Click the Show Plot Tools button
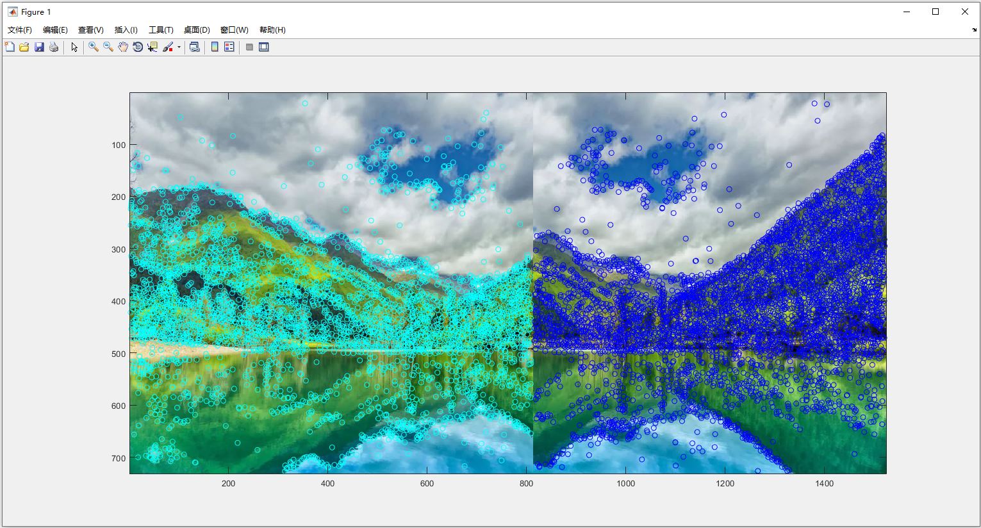The width and height of the screenshot is (981, 528). (x=264, y=47)
